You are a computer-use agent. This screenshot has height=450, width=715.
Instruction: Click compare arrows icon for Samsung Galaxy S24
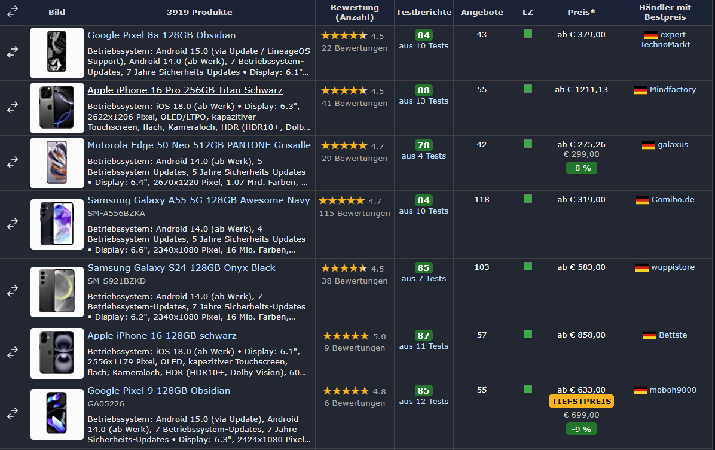[x=13, y=291]
